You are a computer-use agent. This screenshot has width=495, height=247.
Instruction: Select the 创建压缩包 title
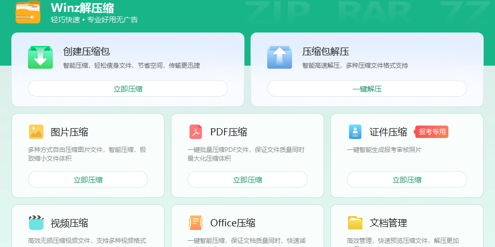[86, 51]
